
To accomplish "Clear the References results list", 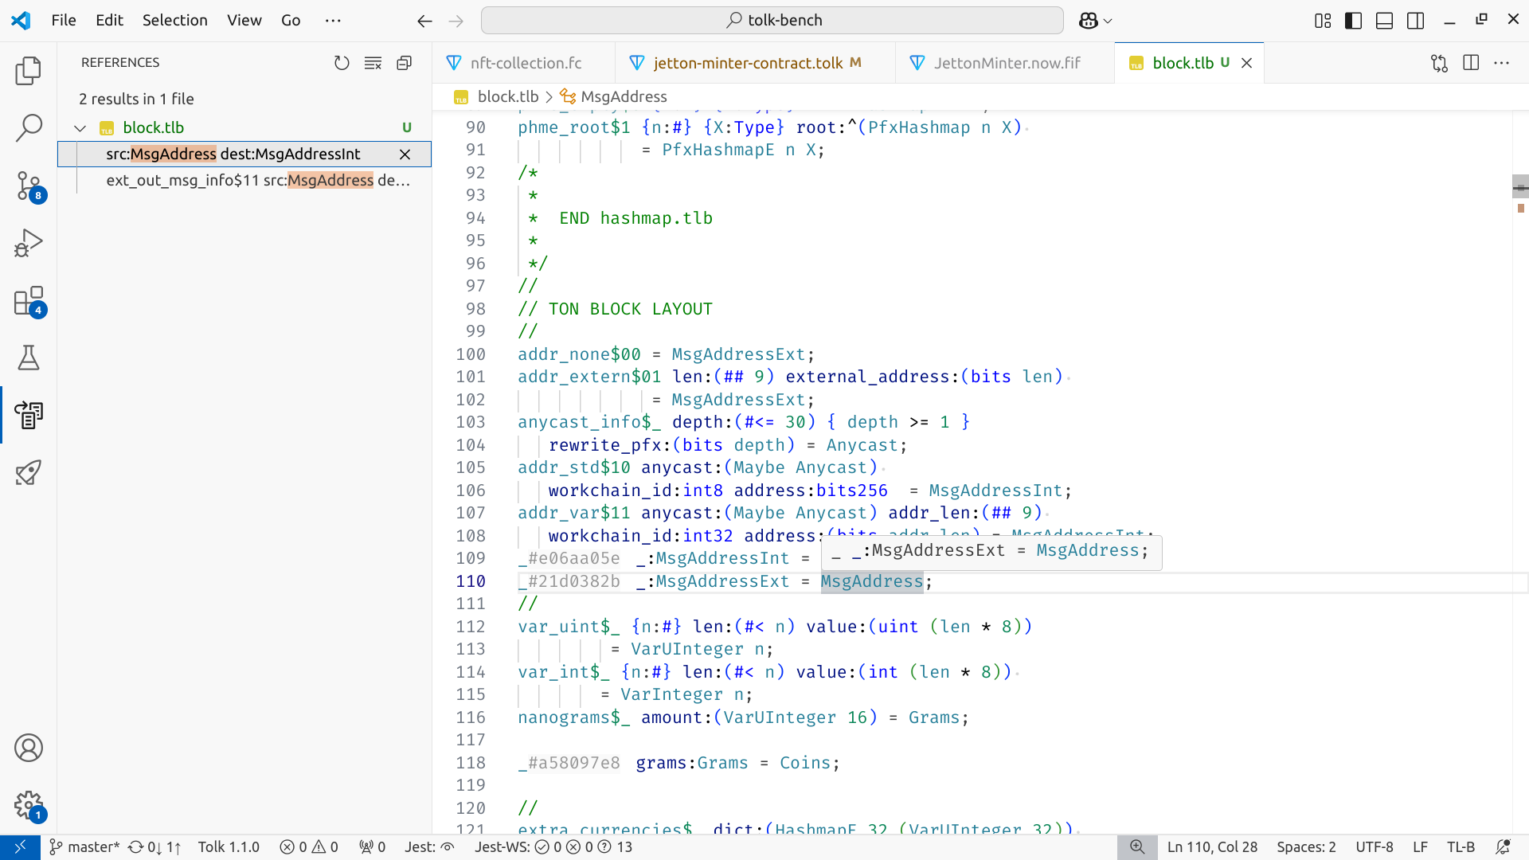I will 373,63.
